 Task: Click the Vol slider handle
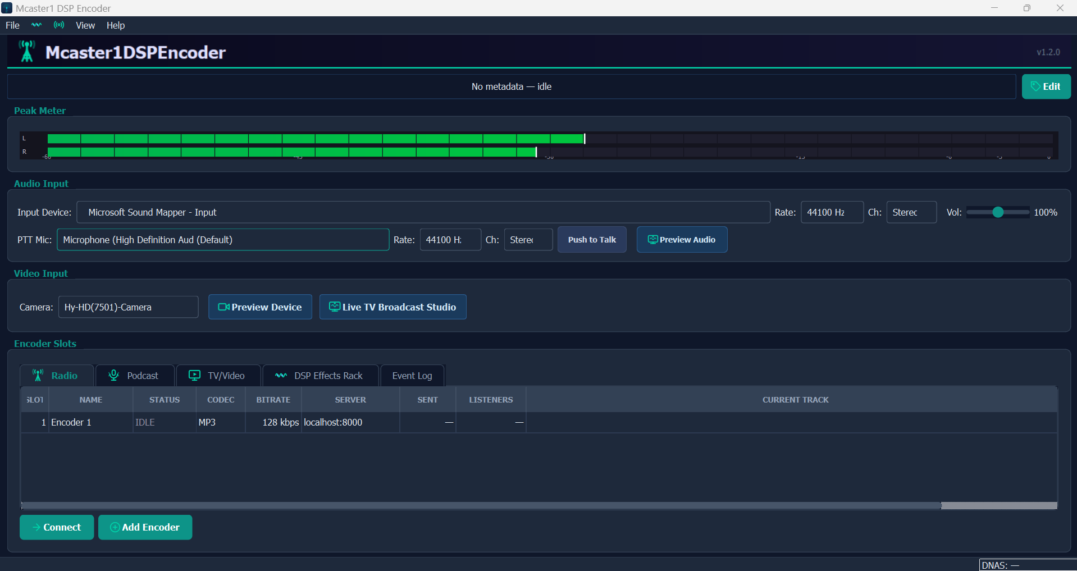(998, 212)
